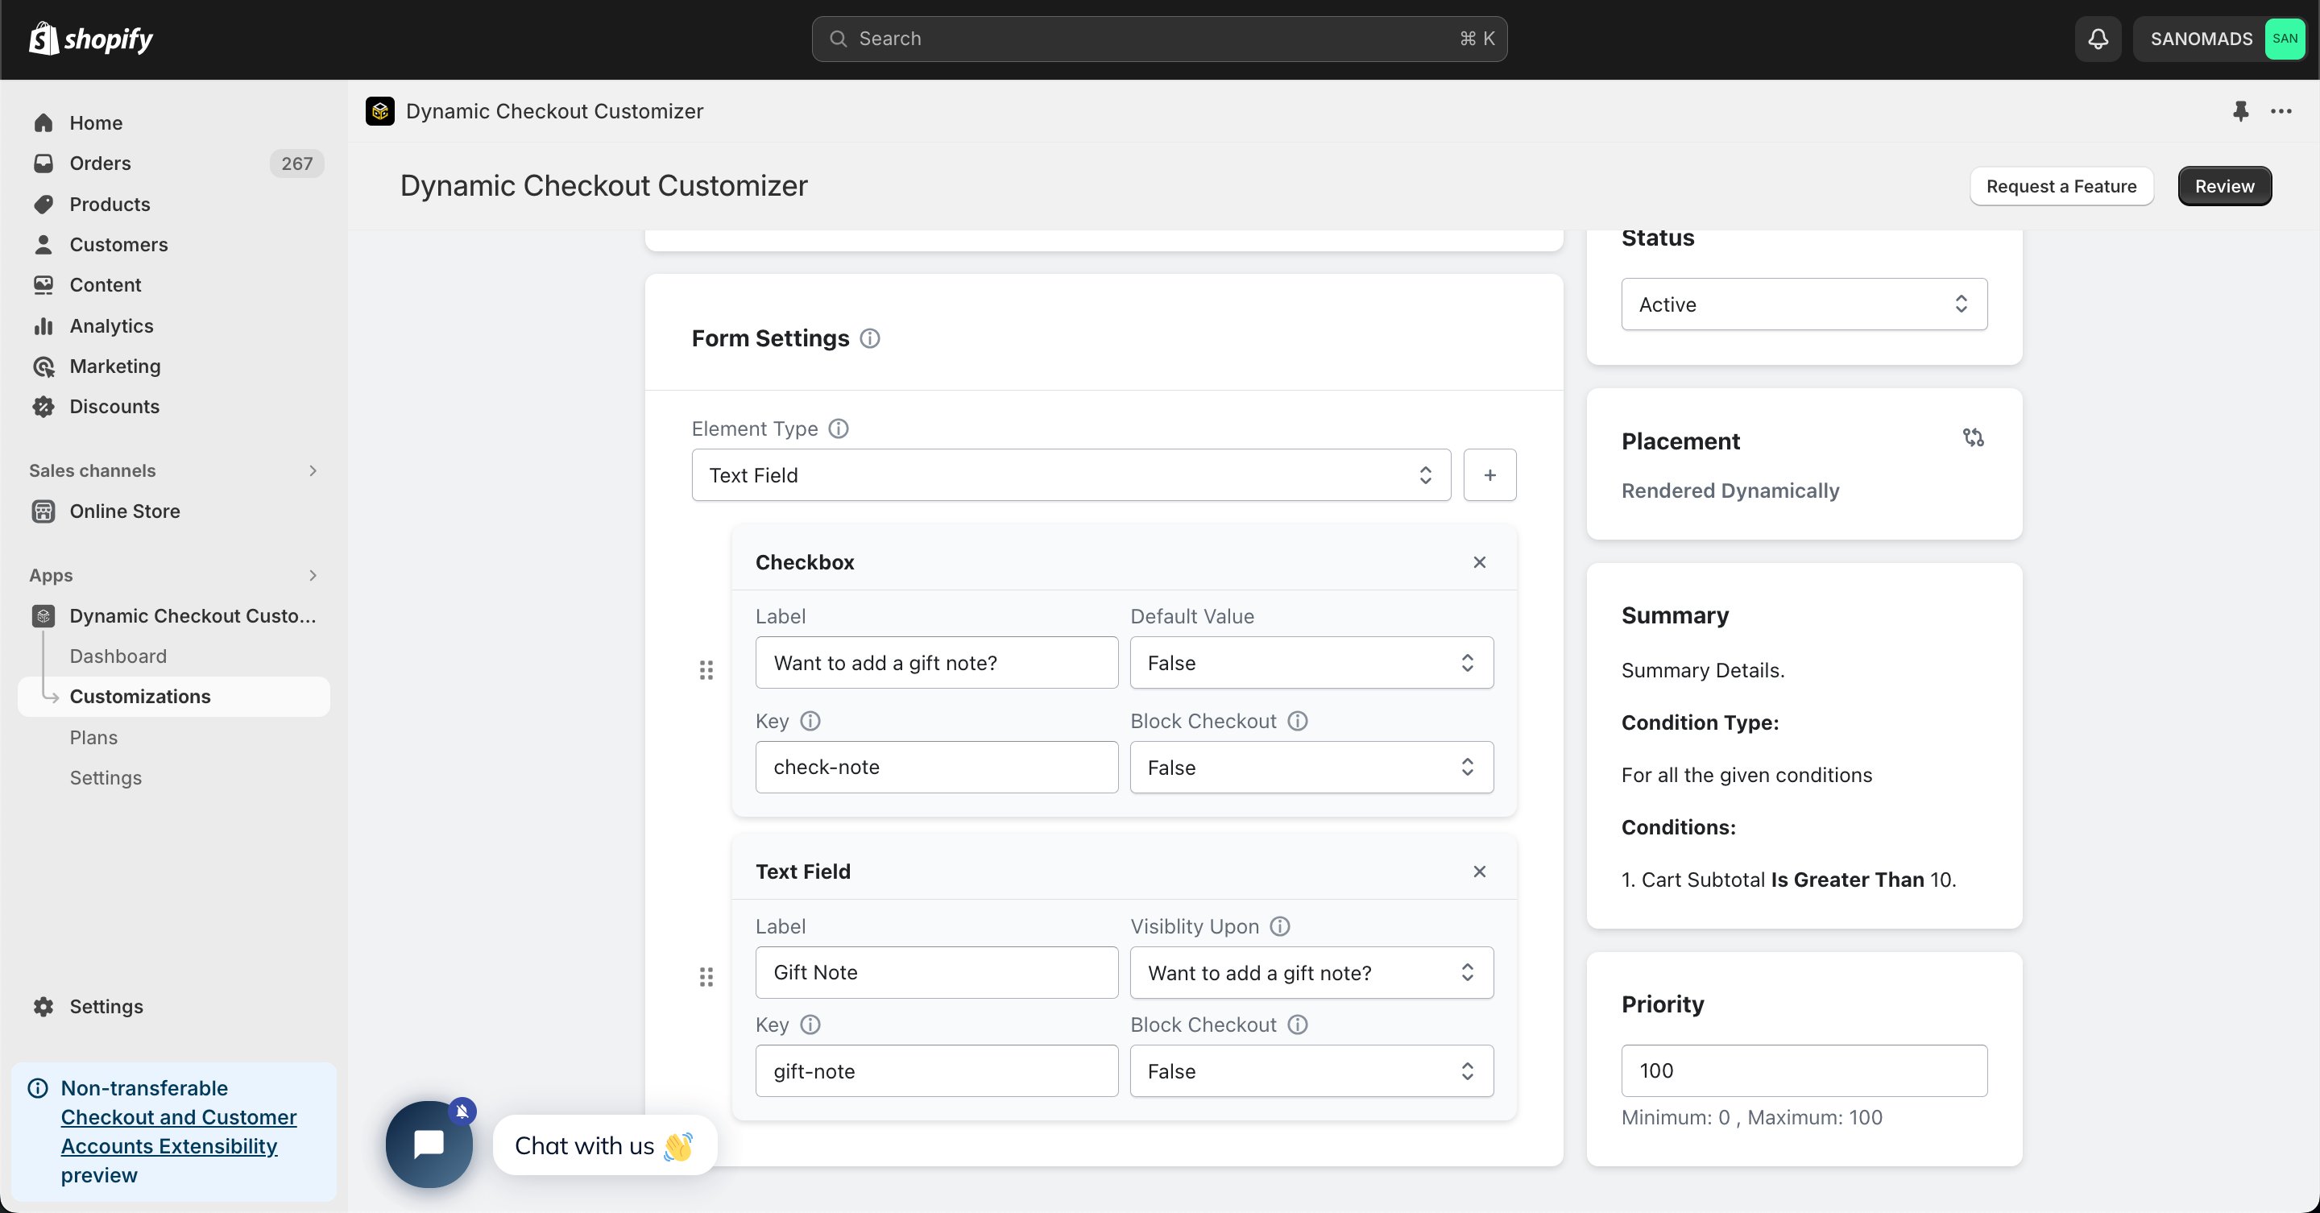The width and height of the screenshot is (2320, 1213).
Task: Open the notifications bell
Action: (x=2098, y=39)
